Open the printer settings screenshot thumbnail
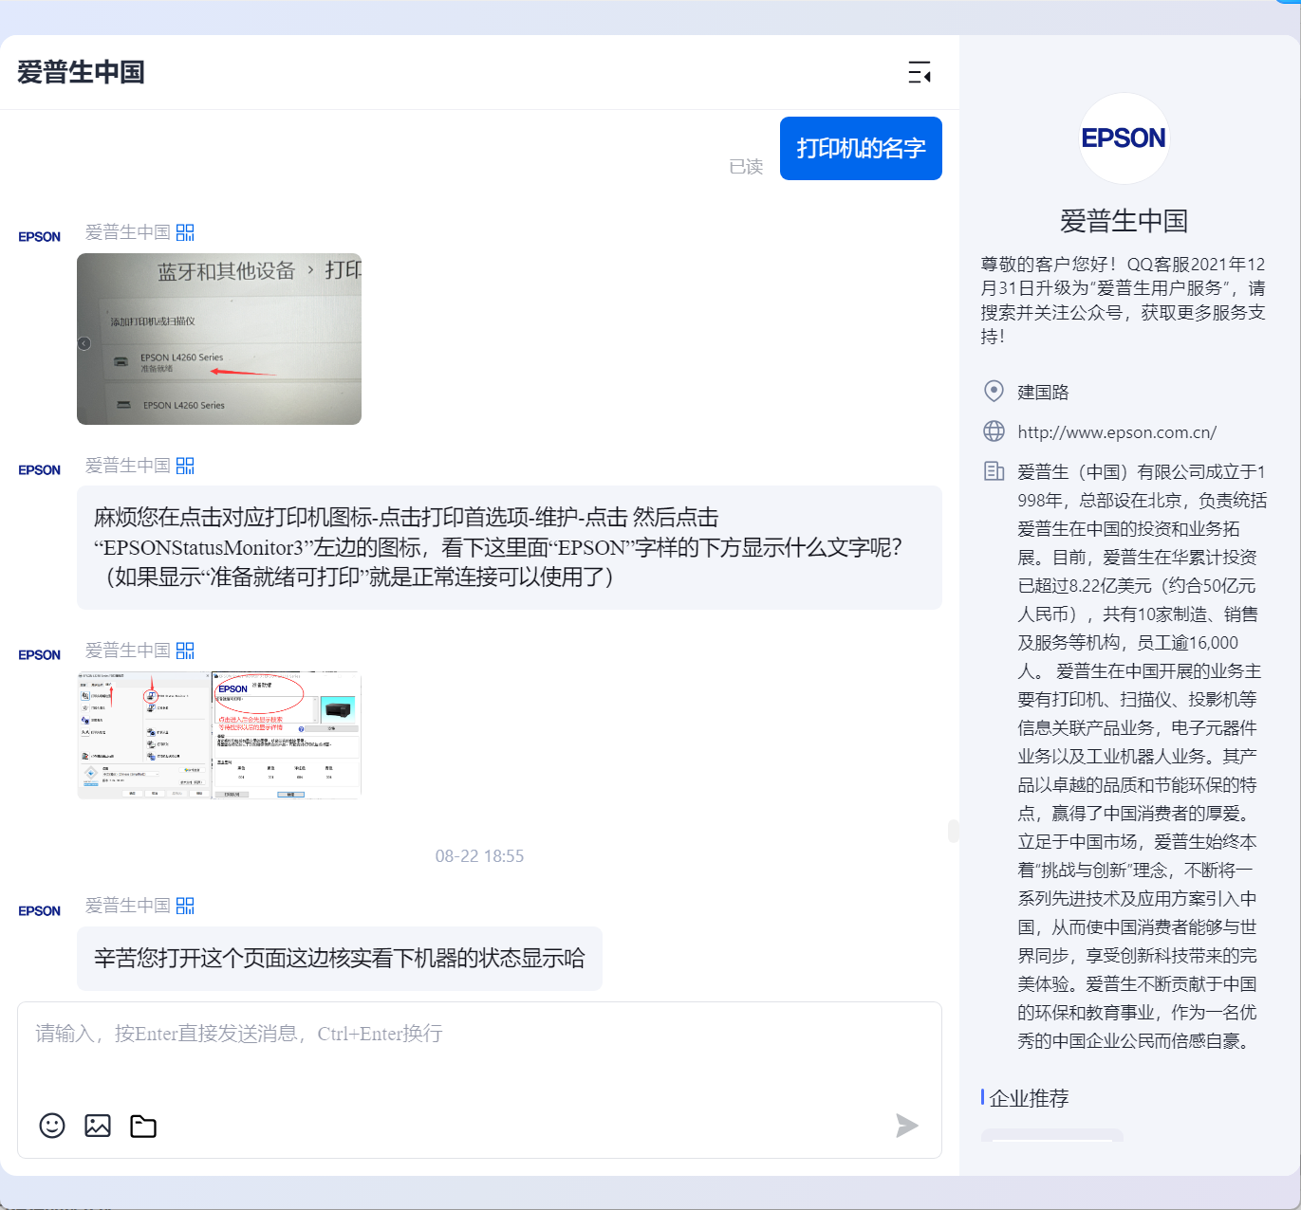 tap(219, 735)
